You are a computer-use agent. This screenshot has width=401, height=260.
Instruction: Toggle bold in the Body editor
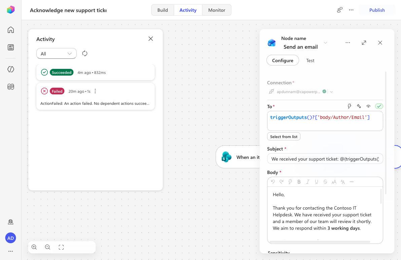point(299,182)
